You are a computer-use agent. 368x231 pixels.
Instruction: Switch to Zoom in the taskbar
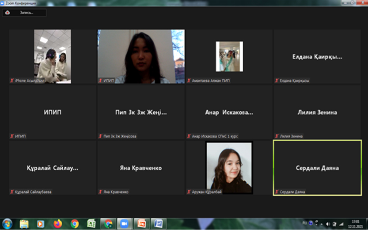[125, 224]
